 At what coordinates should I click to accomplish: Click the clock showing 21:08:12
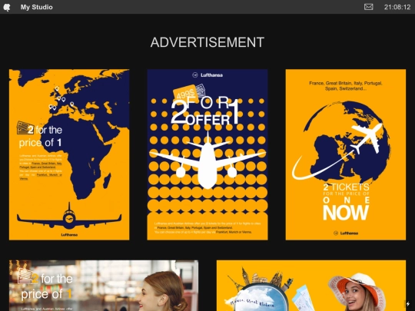[397, 7]
